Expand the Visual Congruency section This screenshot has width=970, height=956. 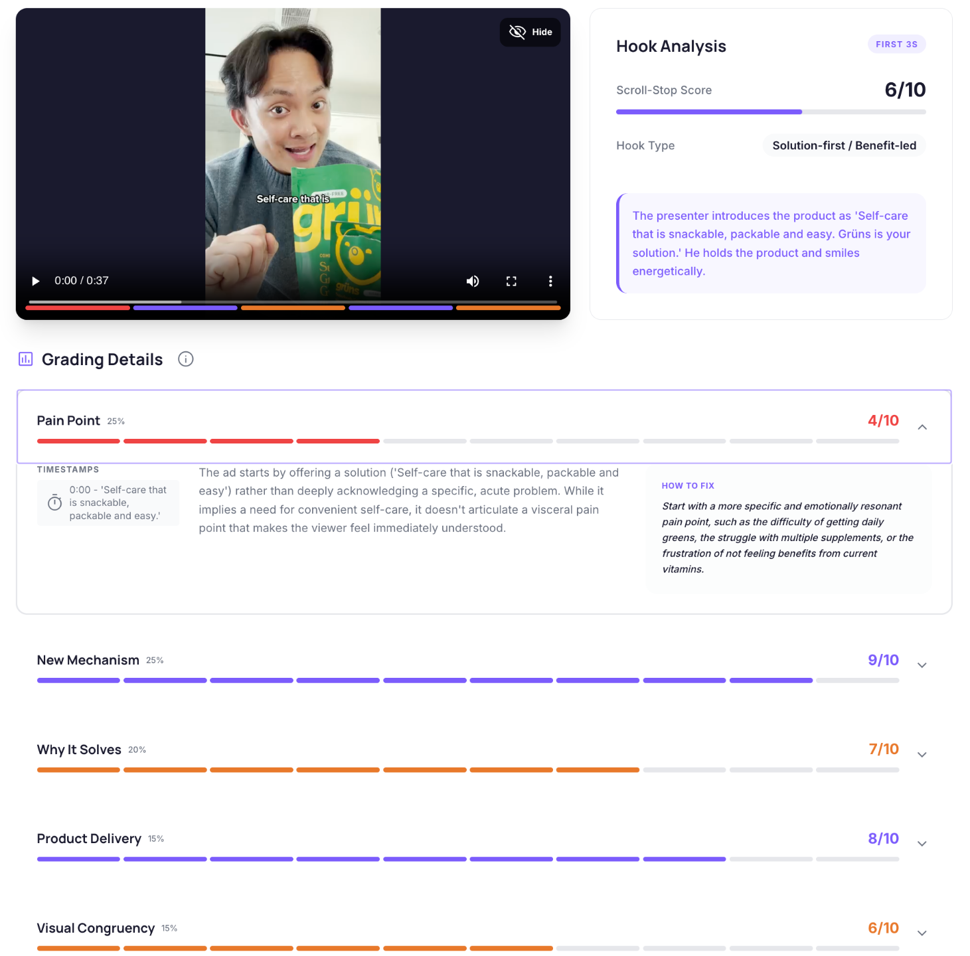(922, 933)
